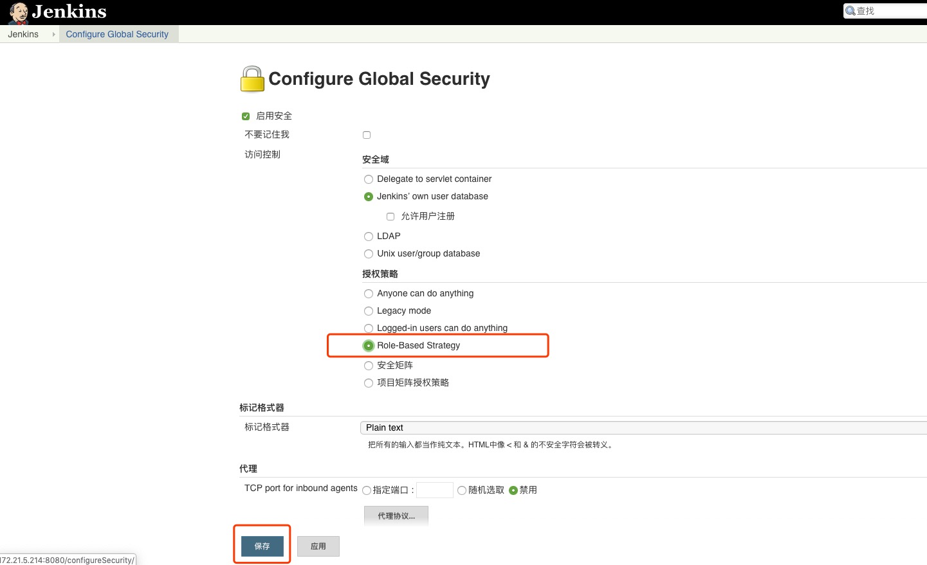Select Delegate to servlet container option
The height and width of the screenshot is (565, 927).
[369, 179]
